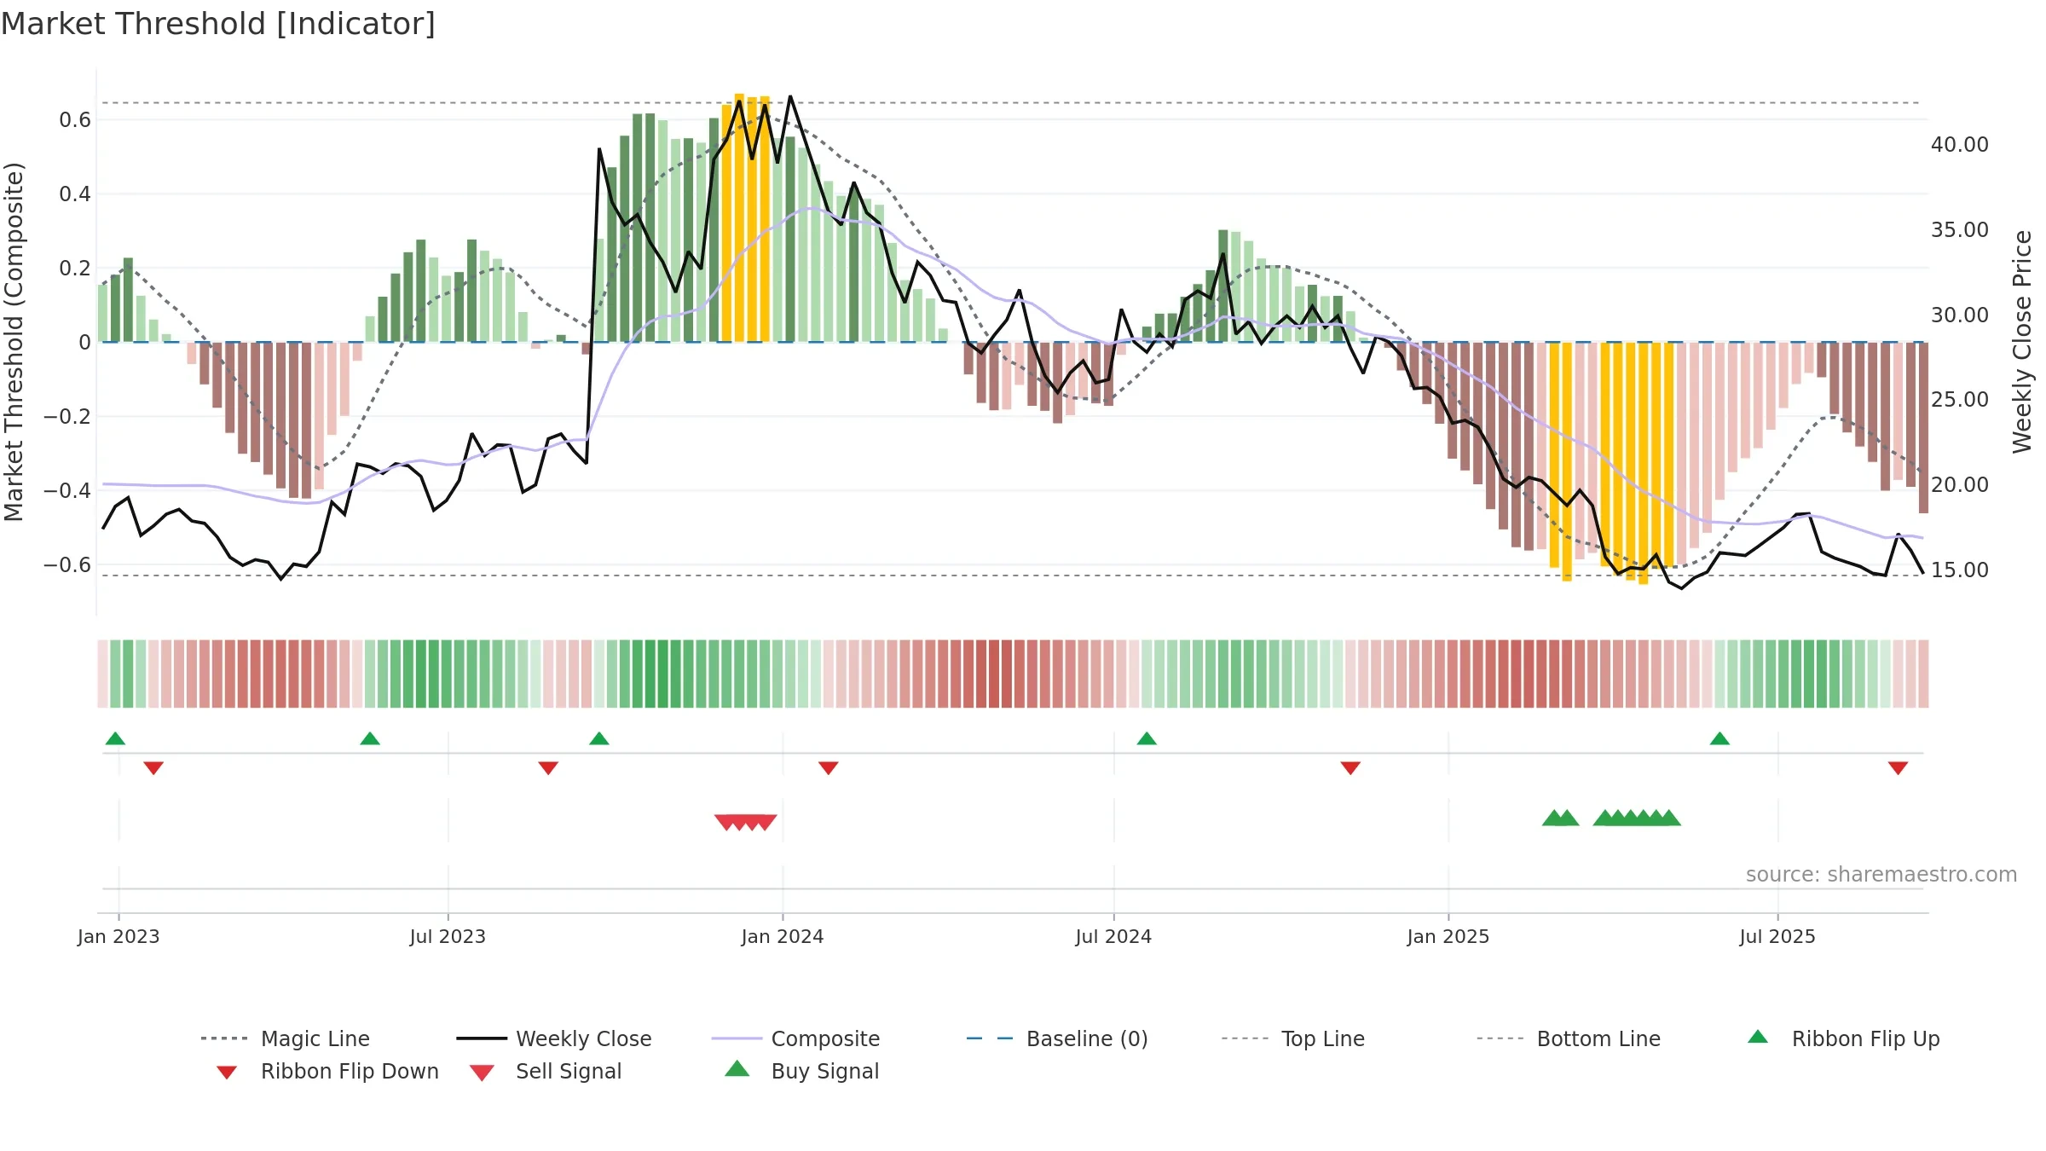Click the Market Threshold (Composite) axis title
This screenshot has height=1151, width=2046.
click(14, 341)
